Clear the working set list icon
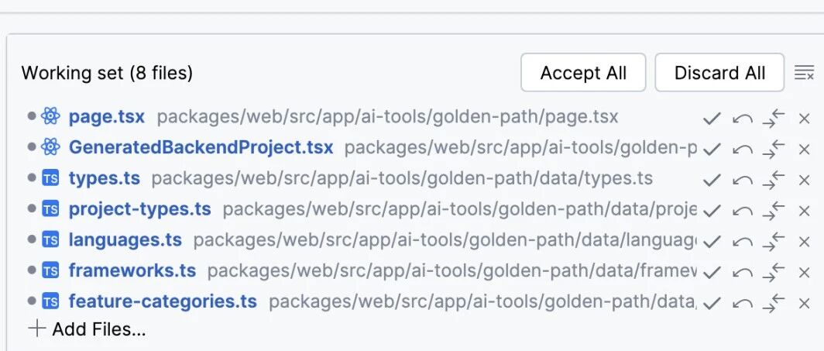The height and width of the screenshot is (351, 824). tap(805, 73)
